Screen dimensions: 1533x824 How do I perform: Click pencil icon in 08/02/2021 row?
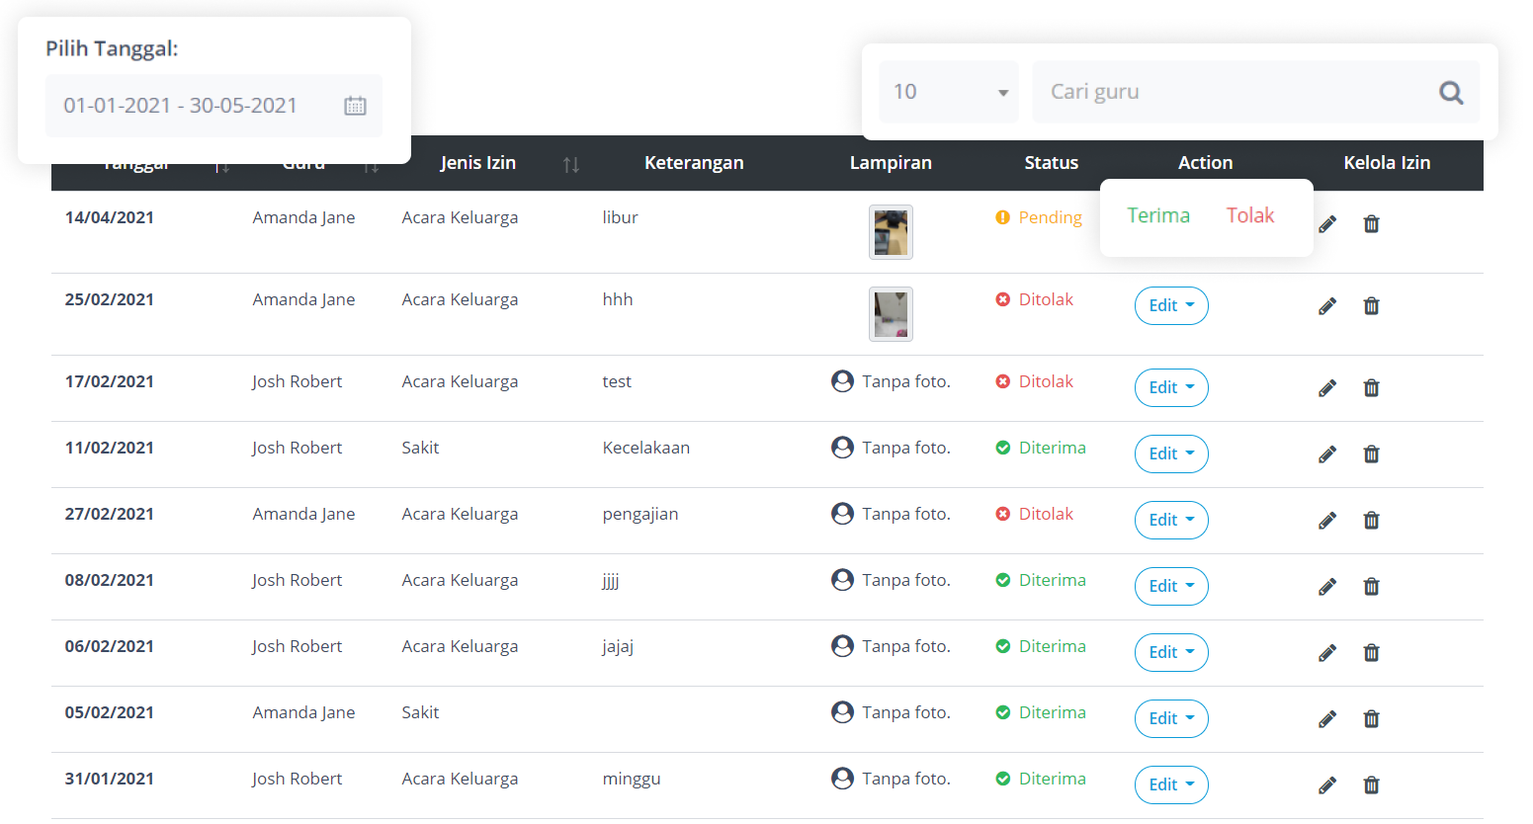1327,587
